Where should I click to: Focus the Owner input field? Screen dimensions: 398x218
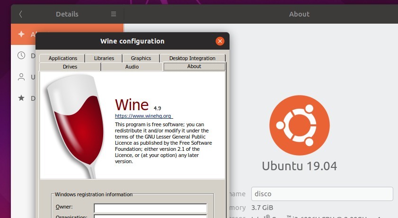pos(150,209)
